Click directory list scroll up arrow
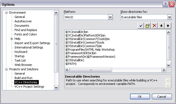176x104 pixels. (168, 32)
